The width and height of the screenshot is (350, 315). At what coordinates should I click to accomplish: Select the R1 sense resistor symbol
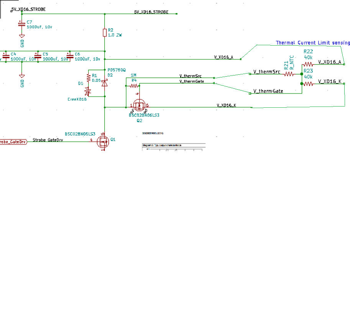(89, 78)
